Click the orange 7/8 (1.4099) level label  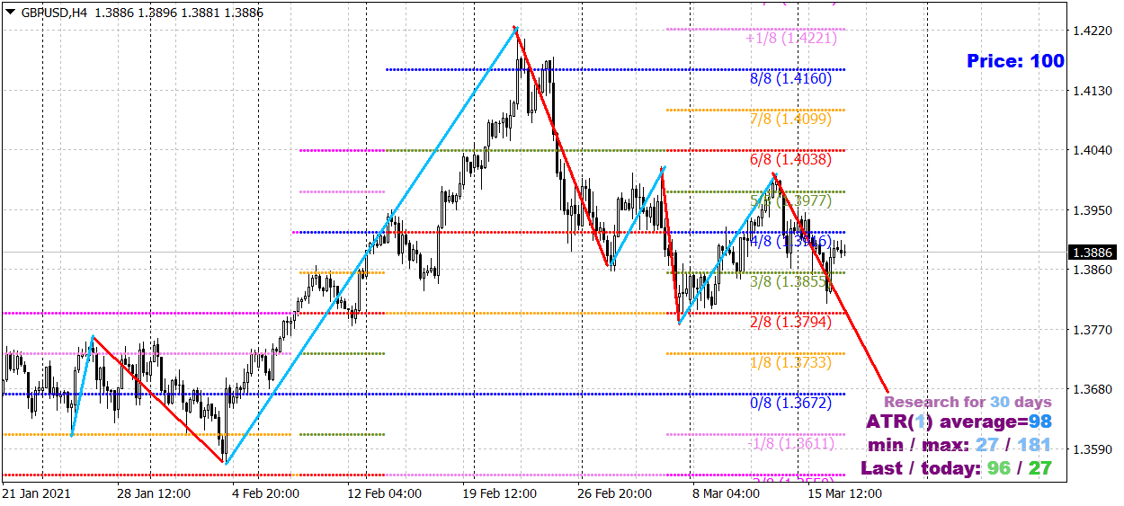pyautogui.click(x=790, y=119)
